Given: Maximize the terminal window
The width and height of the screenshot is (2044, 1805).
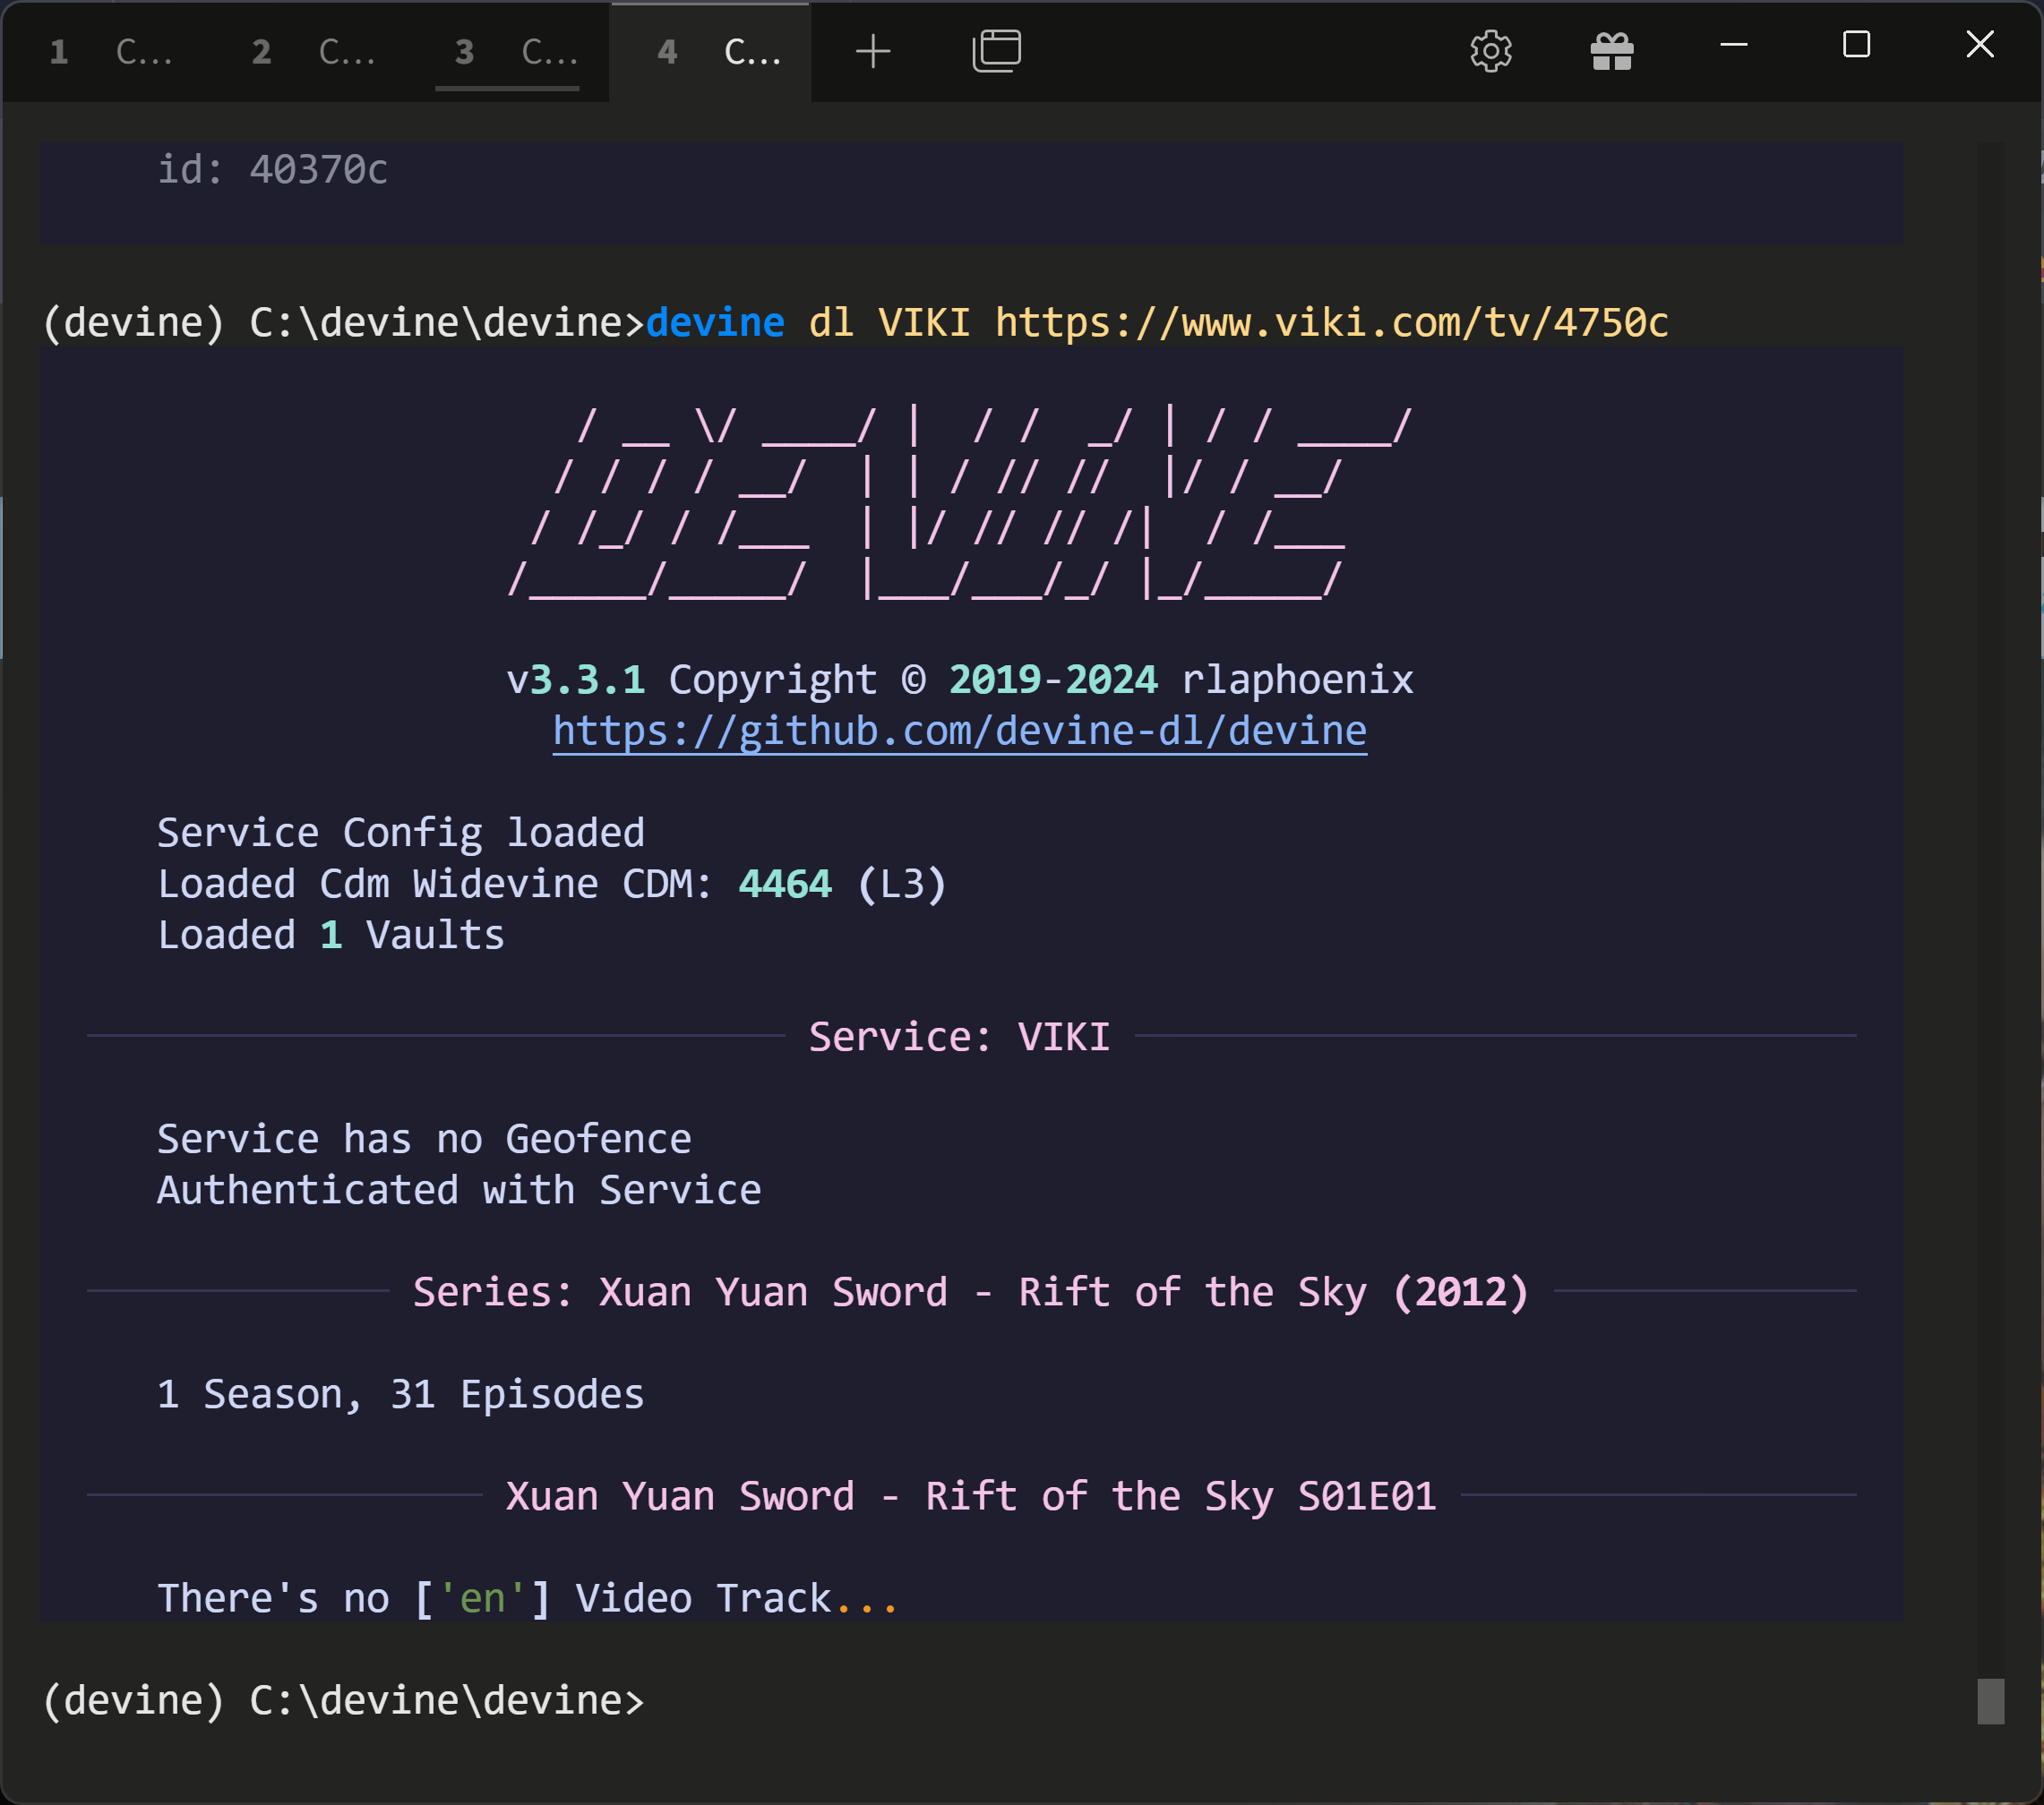Looking at the screenshot, I should 1856,45.
